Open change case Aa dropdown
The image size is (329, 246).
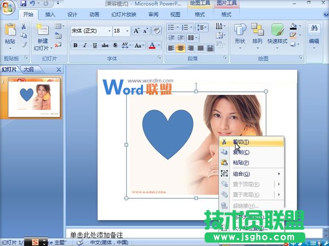(139, 45)
